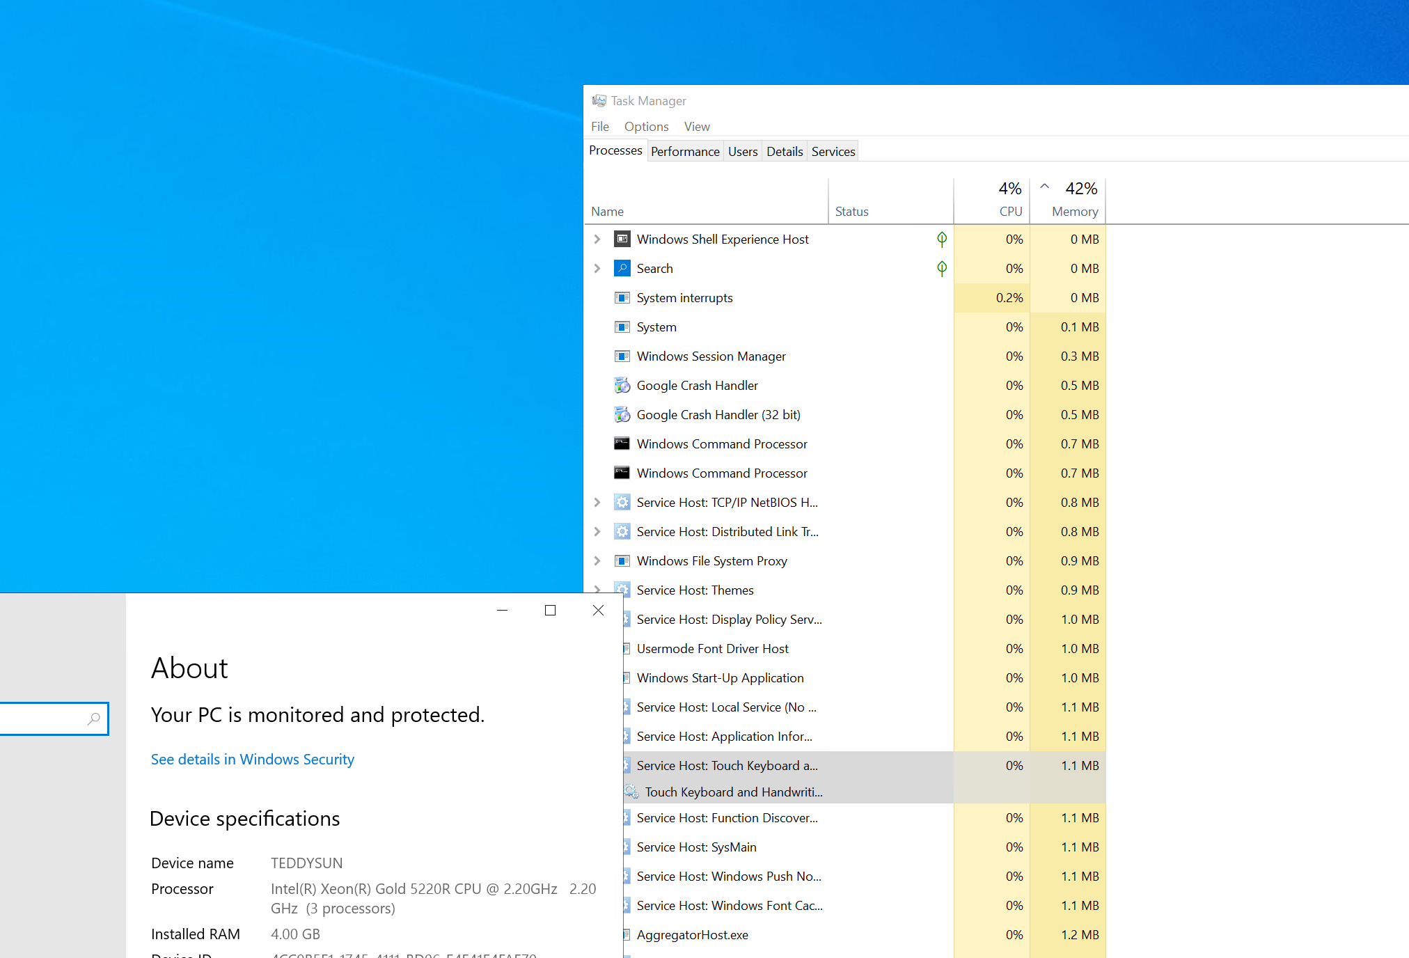This screenshot has width=1409, height=958.
Task: Close the Settings About window
Action: point(598,610)
